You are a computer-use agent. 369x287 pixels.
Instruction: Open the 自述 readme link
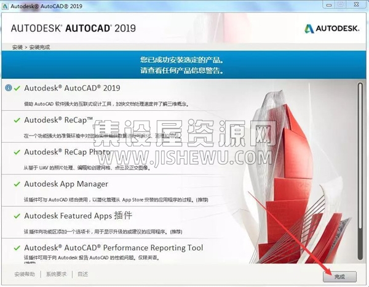click(x=83, y=274)
